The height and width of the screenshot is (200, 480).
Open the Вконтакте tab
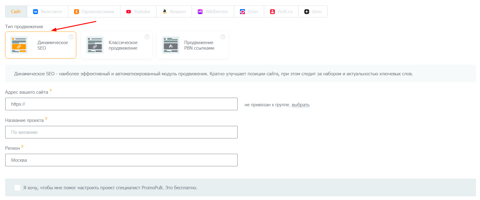pyautogui.click(x=47, y=12)
